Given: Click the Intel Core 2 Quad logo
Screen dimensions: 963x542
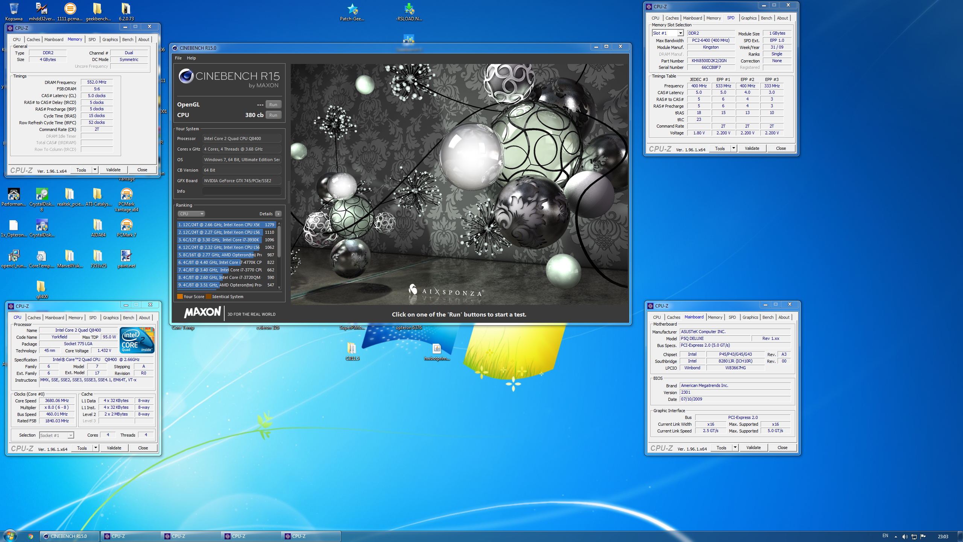Looking at the screenshot, I should tap(137, 340).
